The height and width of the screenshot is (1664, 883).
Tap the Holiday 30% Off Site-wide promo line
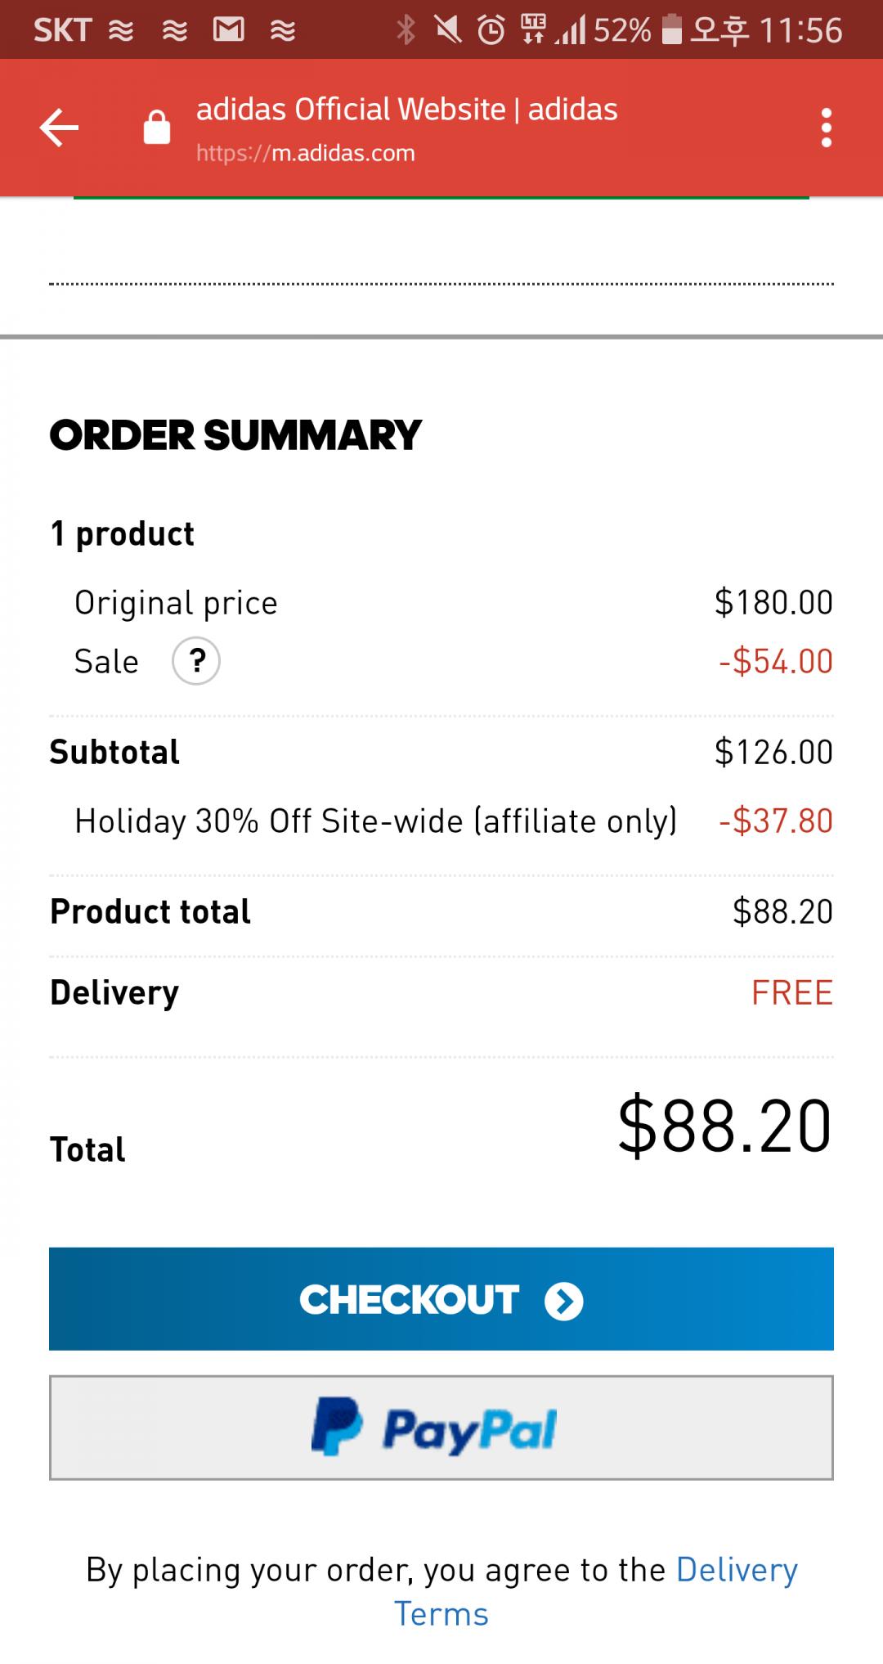pyautogui.click(x=375, y=821)
